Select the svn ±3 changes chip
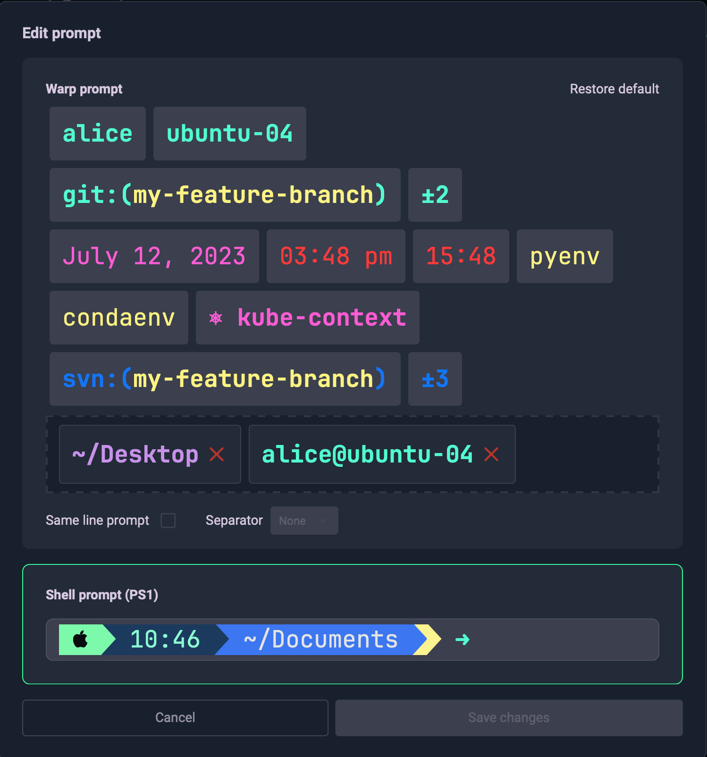This screenshot has height=757, width=707. (x=435, y=379)
